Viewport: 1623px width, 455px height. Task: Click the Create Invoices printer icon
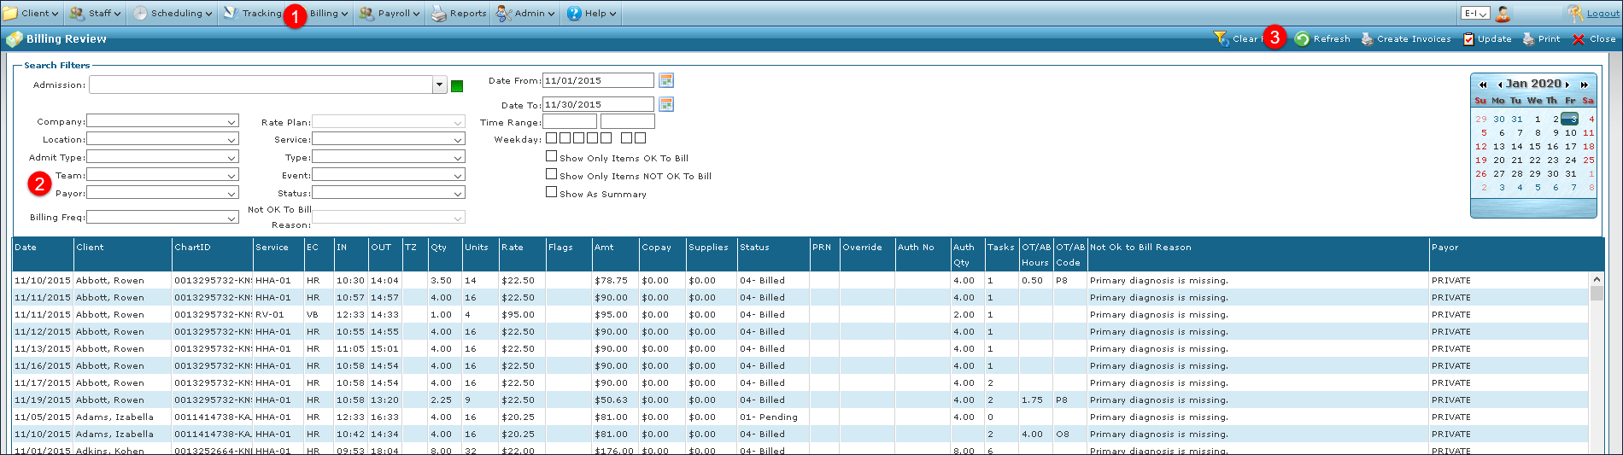(x=1367, y=39)
